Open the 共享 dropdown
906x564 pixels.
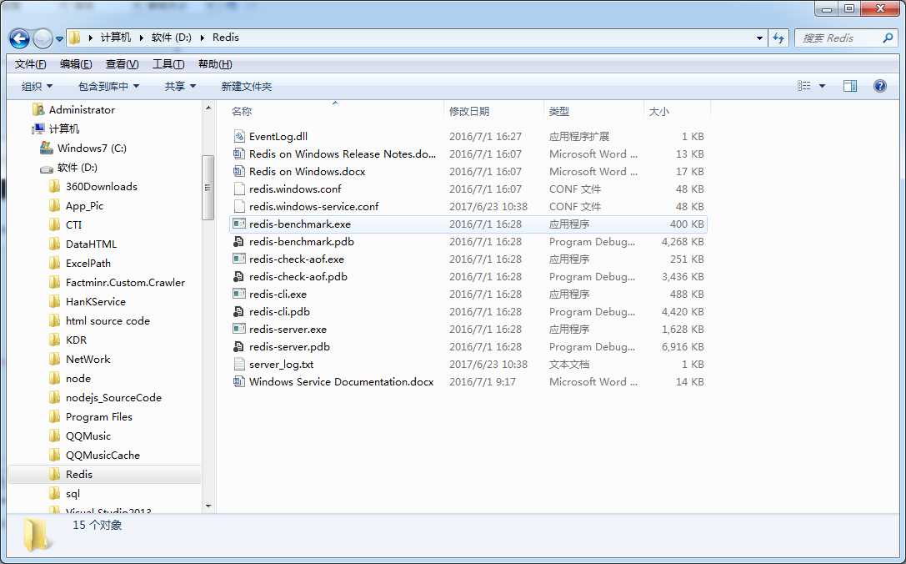click(x=180, y=86)
